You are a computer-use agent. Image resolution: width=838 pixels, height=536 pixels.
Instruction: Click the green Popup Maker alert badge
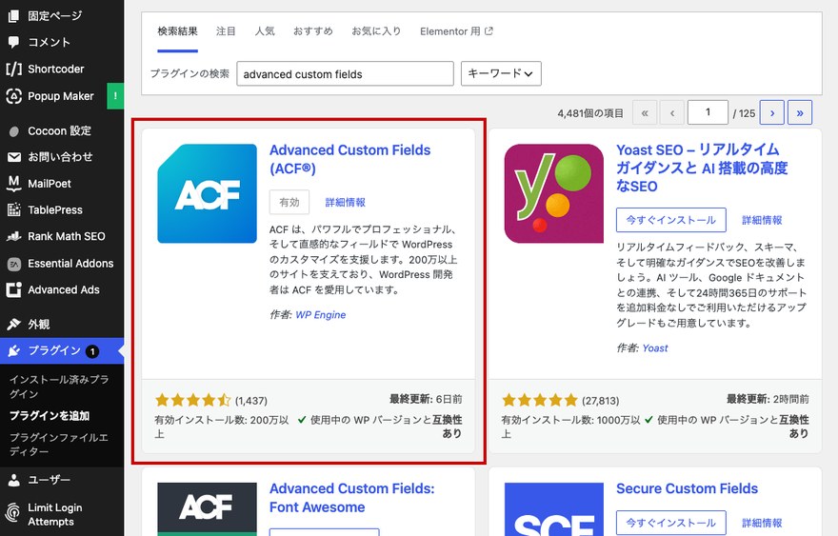(x=115, y=96)
